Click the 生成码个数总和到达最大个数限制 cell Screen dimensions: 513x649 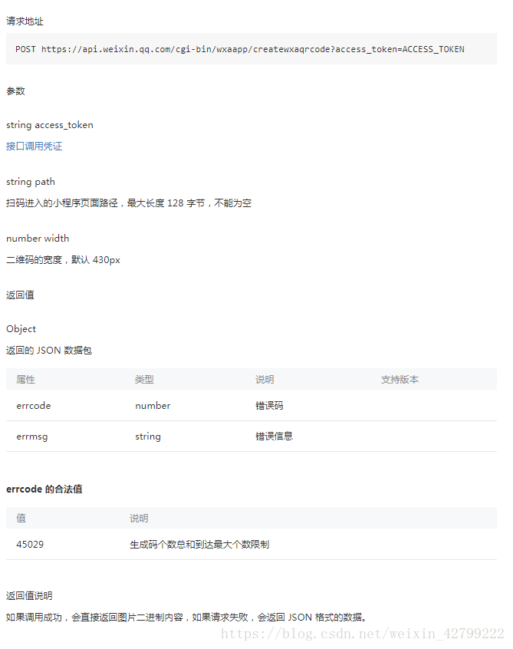click(x=199, y=544)
